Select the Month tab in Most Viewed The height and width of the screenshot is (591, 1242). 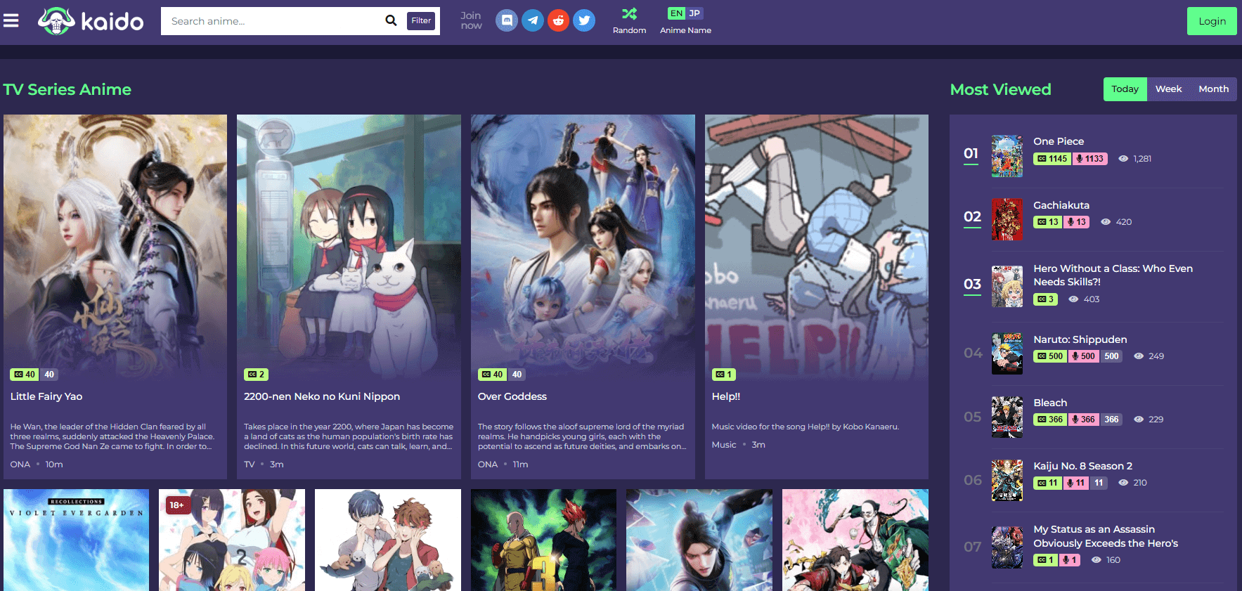[1213, 89]
